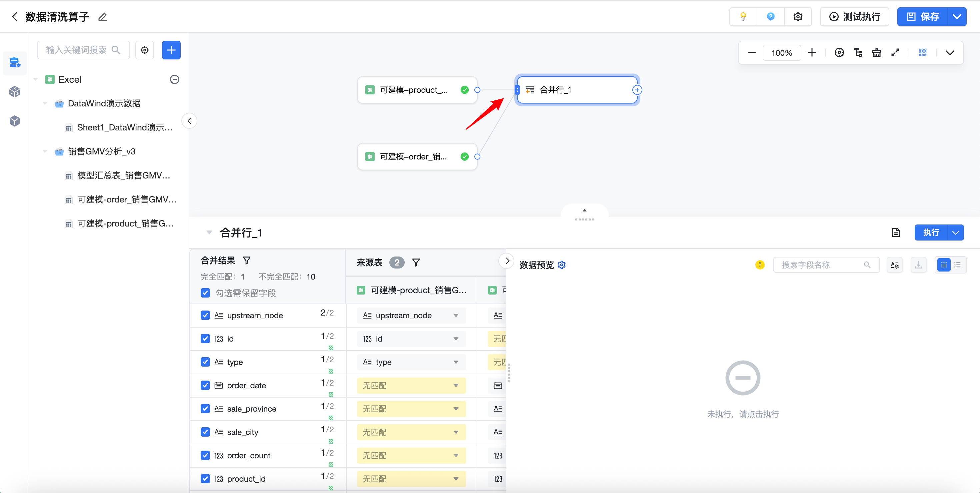Click the download icon in data preview
980x493 pixels.
[x=918, y=265]
